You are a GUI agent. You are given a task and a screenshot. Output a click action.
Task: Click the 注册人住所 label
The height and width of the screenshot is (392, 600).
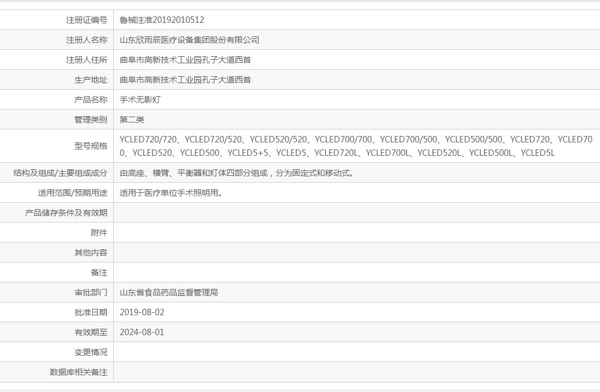click(86, 60)
